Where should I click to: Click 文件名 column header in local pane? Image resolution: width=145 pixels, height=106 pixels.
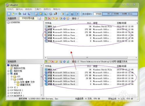(x=48, y=66)
